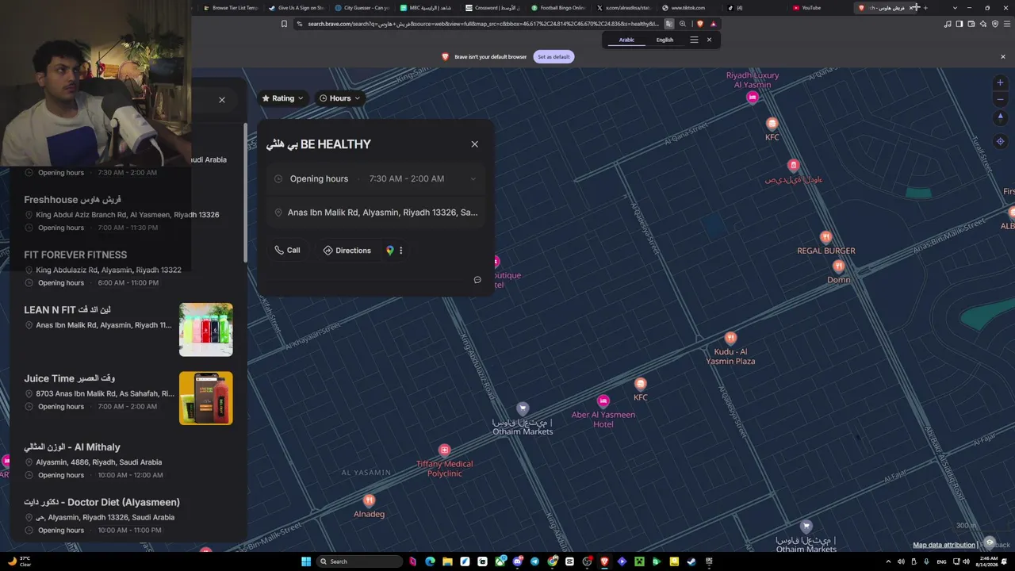Call the BE HEALTHY business
Viewport: 1015px width, 571px height.
pos(287,250)
